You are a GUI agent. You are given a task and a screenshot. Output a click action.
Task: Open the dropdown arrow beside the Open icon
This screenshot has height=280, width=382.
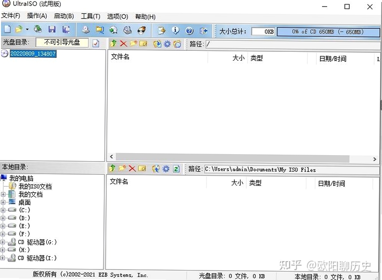coord(27,30)
